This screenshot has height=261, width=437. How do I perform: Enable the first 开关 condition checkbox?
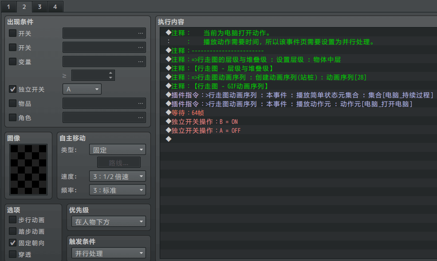click(x=13, y=33)
